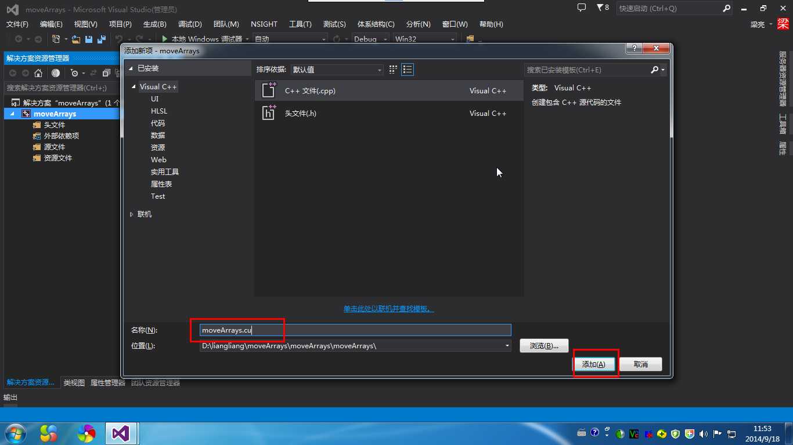
Task: Open the sort-by default dropdown
Action: [x=337, y=70]
